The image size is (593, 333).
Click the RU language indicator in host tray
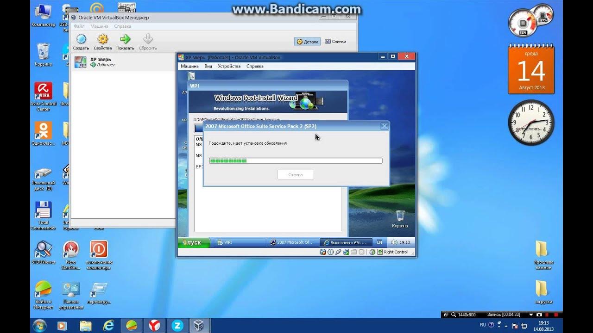483,325
